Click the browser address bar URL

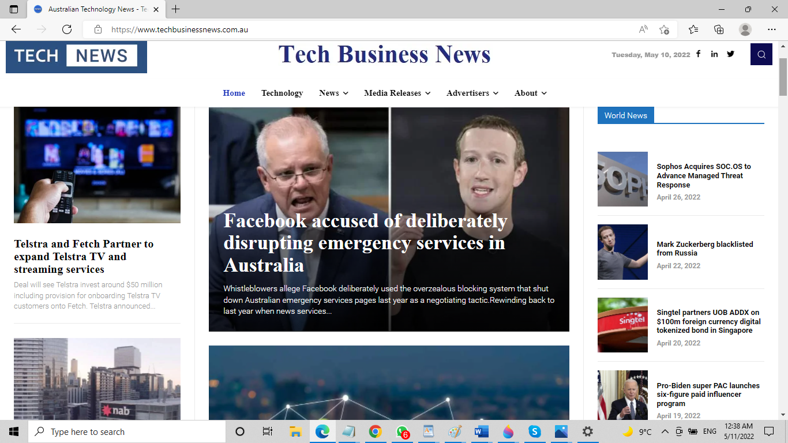[179, 29]
